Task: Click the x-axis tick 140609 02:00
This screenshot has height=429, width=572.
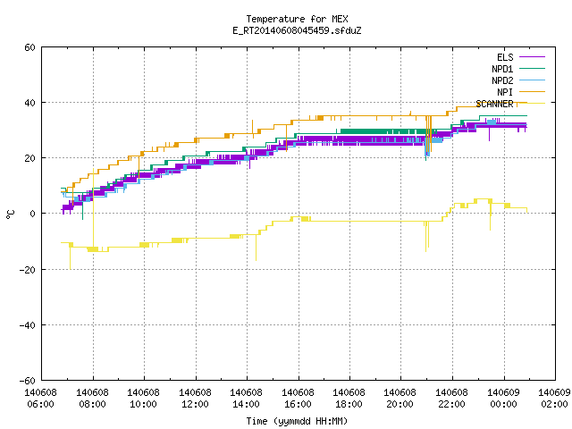Action: (554, 399)
